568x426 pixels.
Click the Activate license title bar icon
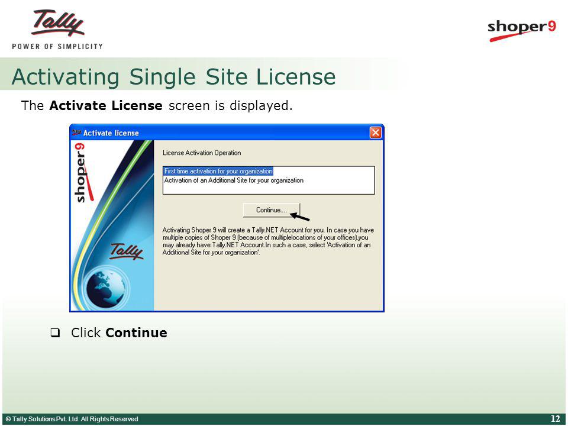(x=76, y=133)
